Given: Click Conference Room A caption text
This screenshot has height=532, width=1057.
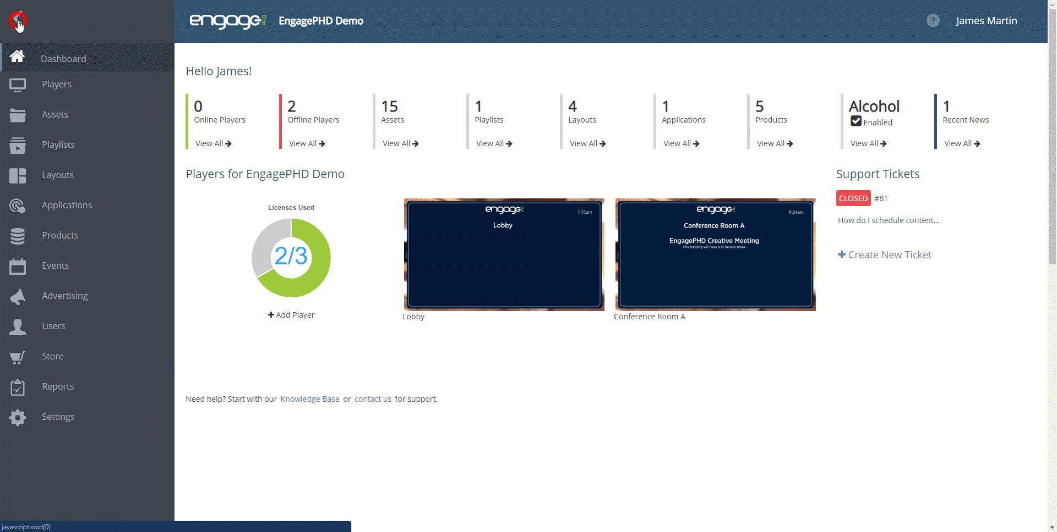Looking at the screenshot, I should pos(650,317).
